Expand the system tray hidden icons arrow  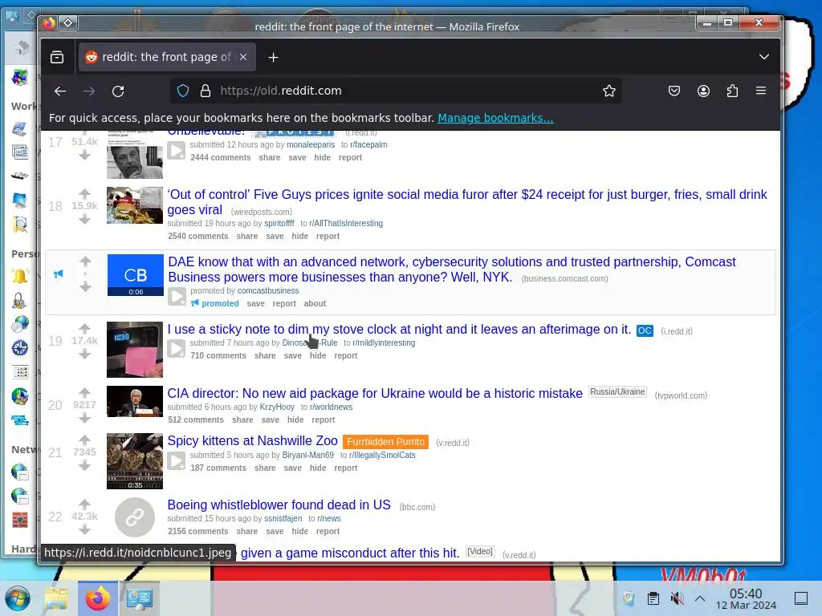click(x=700, y=598)
